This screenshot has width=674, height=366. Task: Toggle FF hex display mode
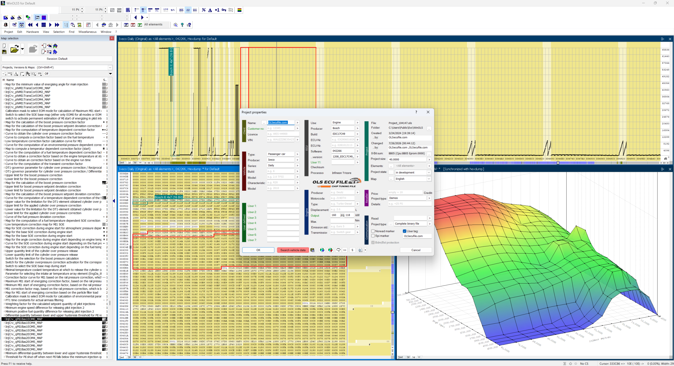pos(188,10)
